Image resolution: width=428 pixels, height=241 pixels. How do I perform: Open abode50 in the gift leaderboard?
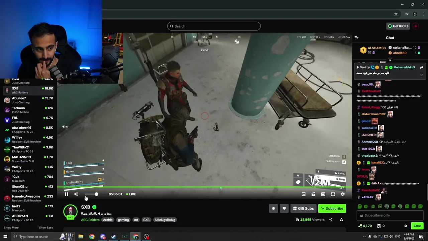click(400, 53)
